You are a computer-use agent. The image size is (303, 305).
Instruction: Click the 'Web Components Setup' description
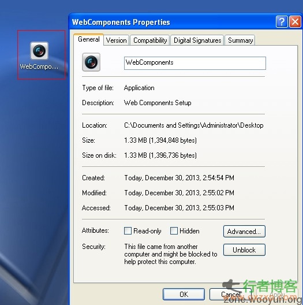158,103
